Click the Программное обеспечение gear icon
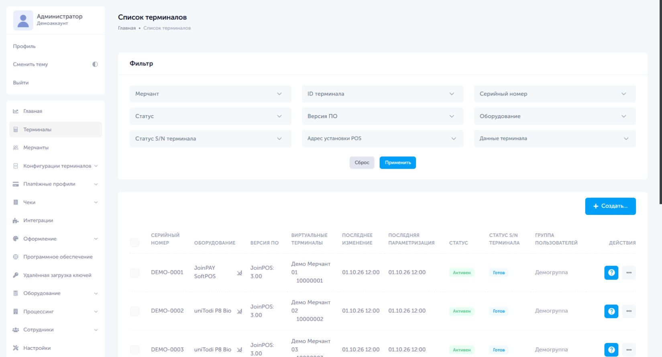Image resolution: width=662 pixels, height=357 pixels. point(16,257)
